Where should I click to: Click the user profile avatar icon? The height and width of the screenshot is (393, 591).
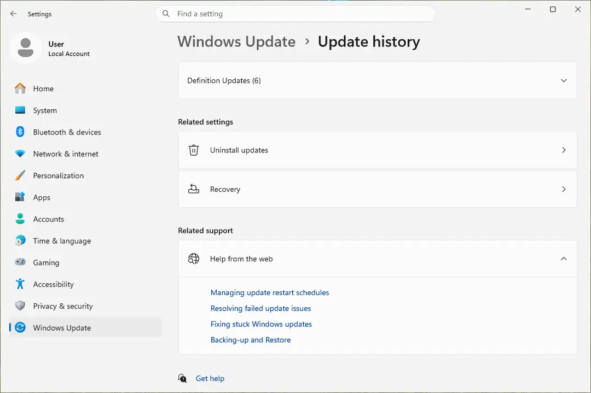tap(26, 48)
